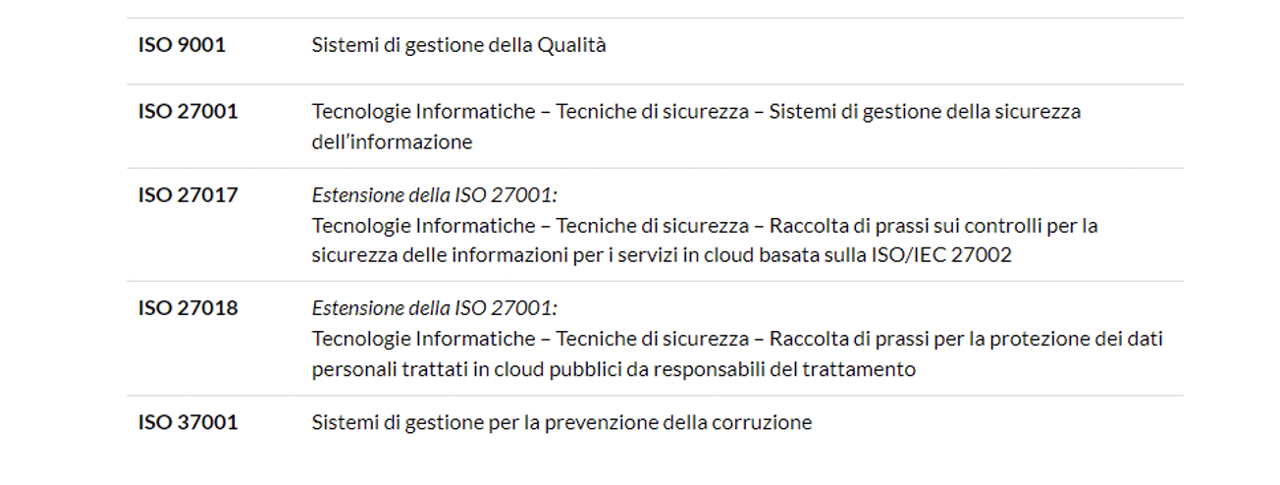
Task: Click line ending with 'ISO/IEC 27002'
Action: point(662,256)
